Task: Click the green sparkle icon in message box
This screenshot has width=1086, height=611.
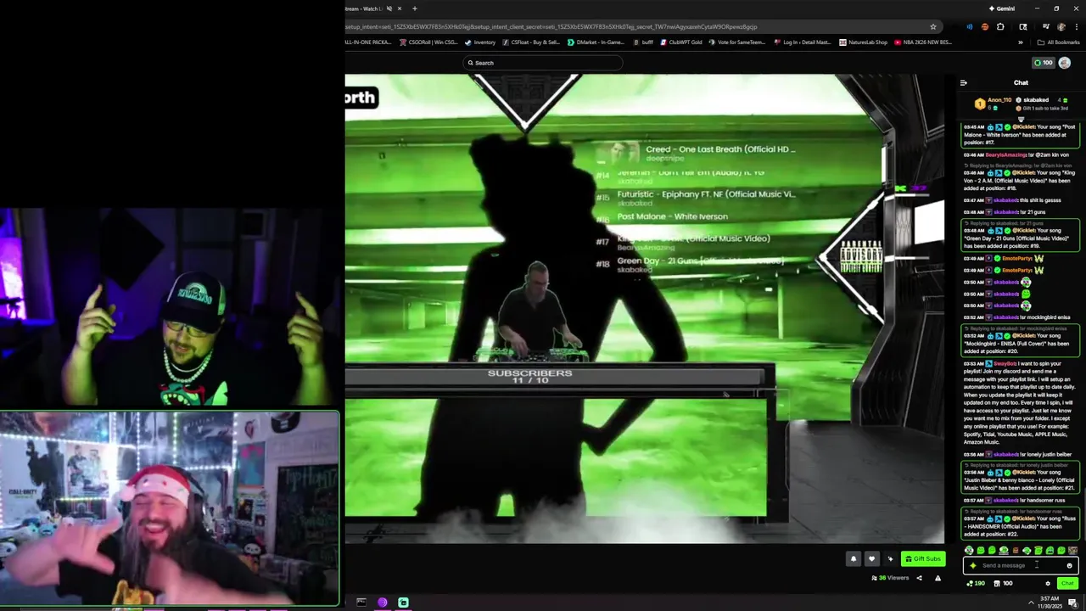Action: coord(973,565)
